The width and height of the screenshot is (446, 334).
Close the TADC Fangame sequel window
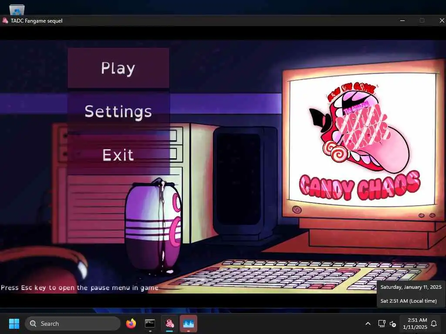pos(442,20)
